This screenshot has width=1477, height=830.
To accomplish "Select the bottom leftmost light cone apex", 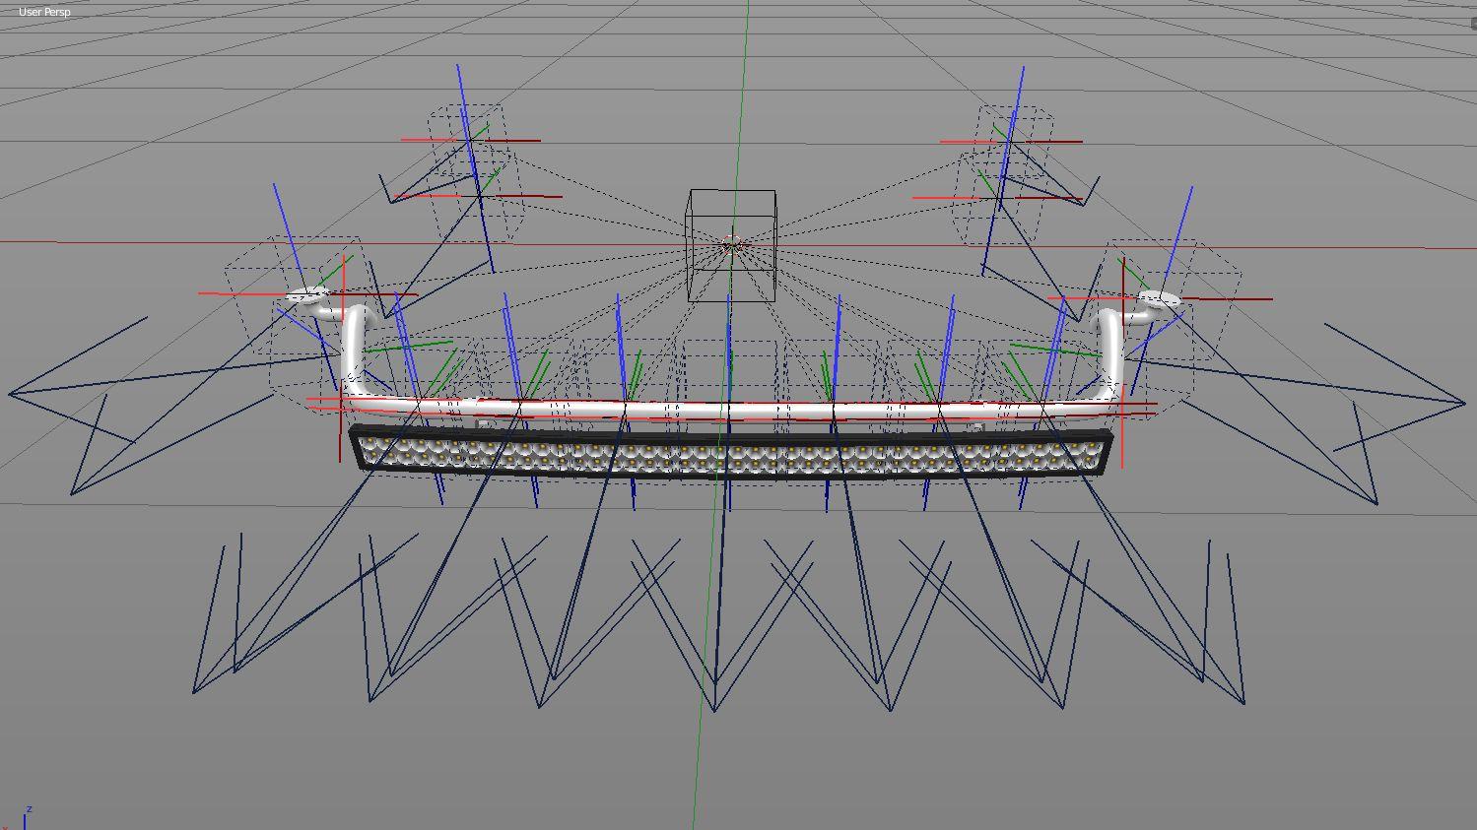I will tap(193, 691).
